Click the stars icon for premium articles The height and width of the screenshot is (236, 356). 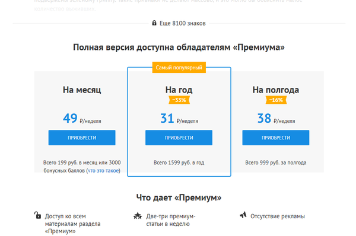[138, 216]
